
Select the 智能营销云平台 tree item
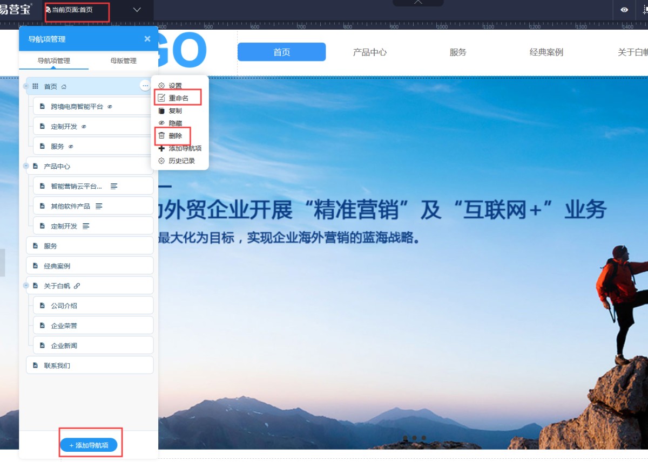pyautogui.click(x=93, y=186)
